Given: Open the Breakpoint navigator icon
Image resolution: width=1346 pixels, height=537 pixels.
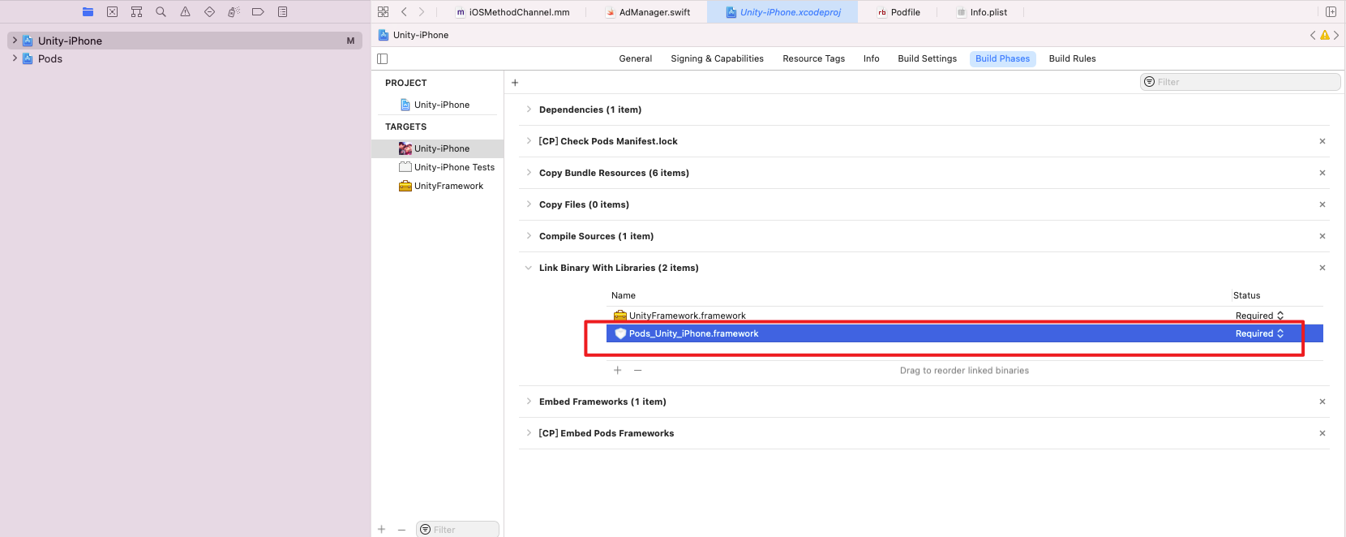Looking at the screenshot, I should pyautogui.click(x=258, y=12).
